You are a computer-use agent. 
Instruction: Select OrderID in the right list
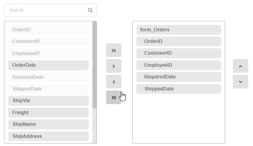[x=179, y=41]
